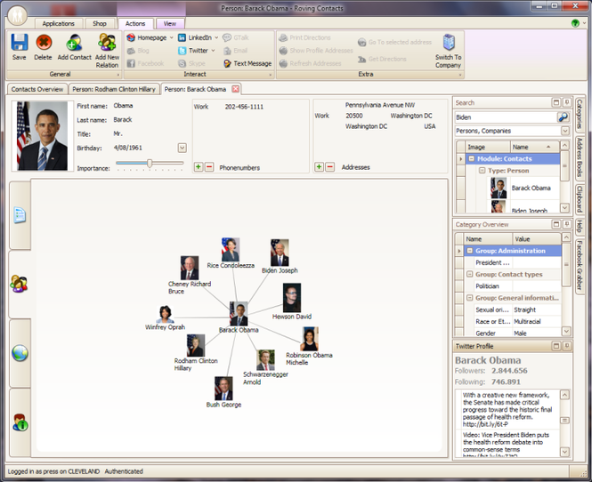Click the red Delete contact icon
This screenshot has height=482, width=592.
(x=44, y=42)
